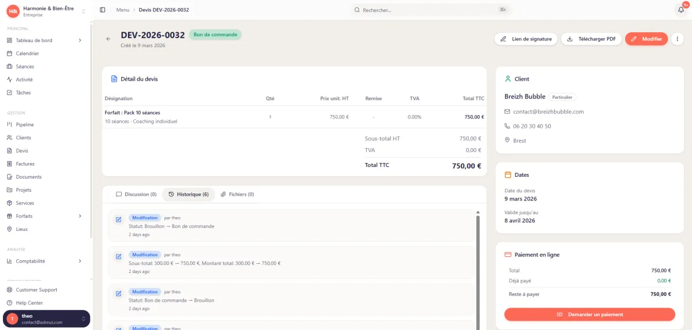
Task: Go to Factures in the sidebar
Action: point(25,164)
